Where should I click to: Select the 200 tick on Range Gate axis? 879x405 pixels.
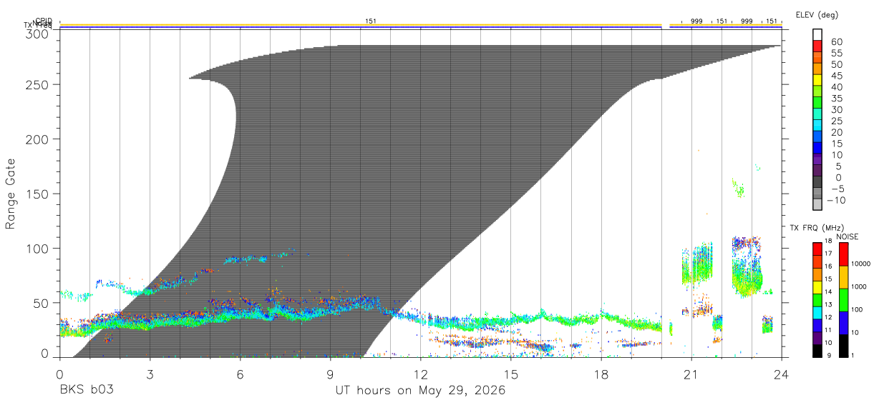tap(37, 139)
